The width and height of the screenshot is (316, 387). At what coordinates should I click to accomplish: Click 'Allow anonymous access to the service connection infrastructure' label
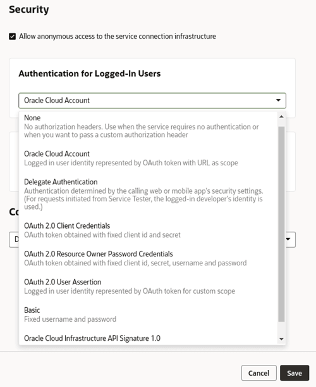(118, 36)
